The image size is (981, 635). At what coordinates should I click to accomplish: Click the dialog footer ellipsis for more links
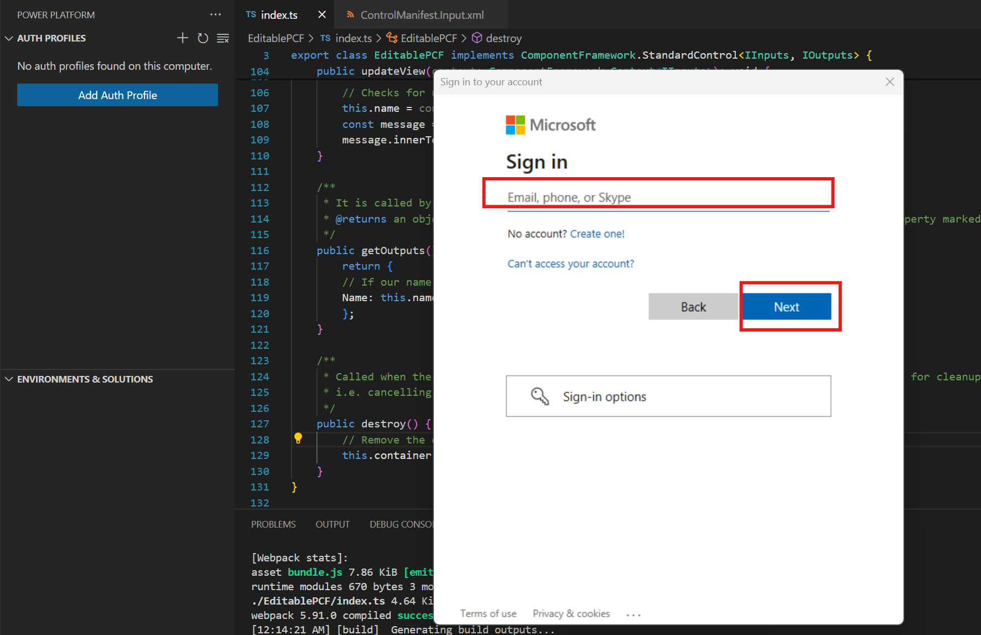tap(633, 613)
